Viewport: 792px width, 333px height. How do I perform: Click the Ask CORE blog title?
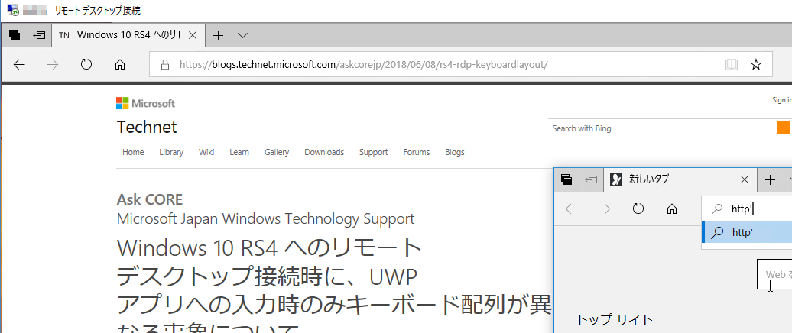pyautogui.click(x=150, y=200)
